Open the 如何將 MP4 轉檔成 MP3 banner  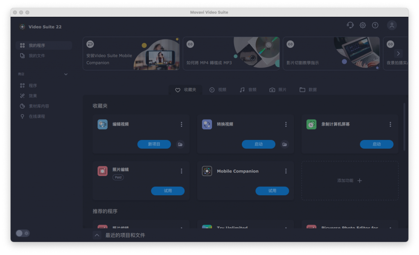tap(231, 54)
